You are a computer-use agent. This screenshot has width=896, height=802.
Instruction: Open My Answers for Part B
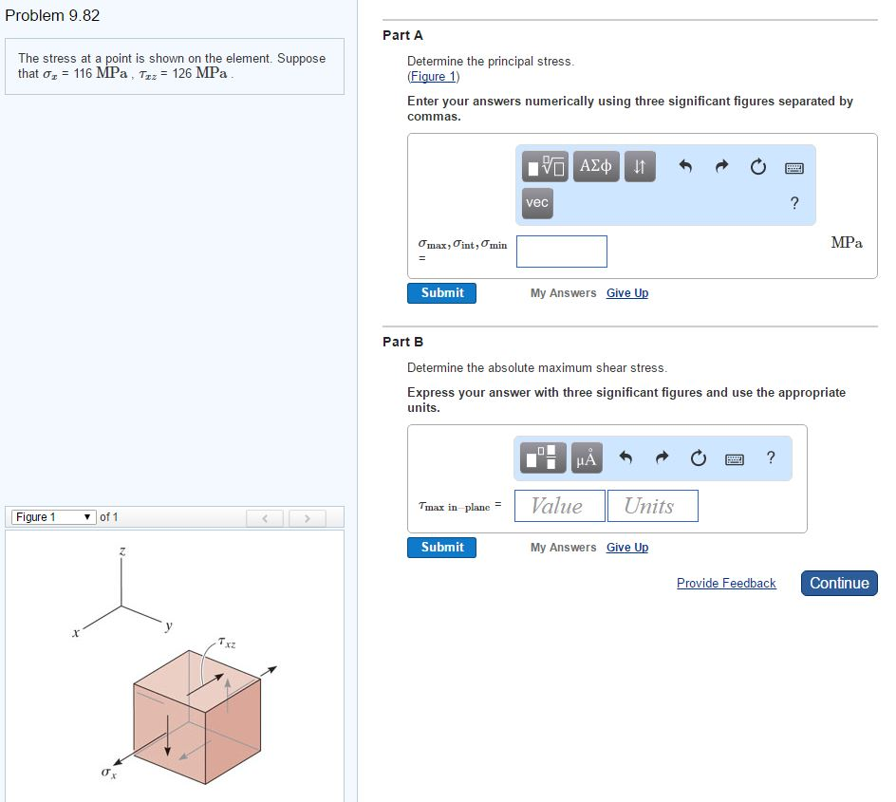pos(563,548)
